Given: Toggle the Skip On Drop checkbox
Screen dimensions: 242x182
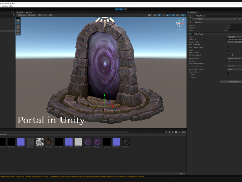Looking at the screenshot, I should pyautogui.click(x=228, y=52).
